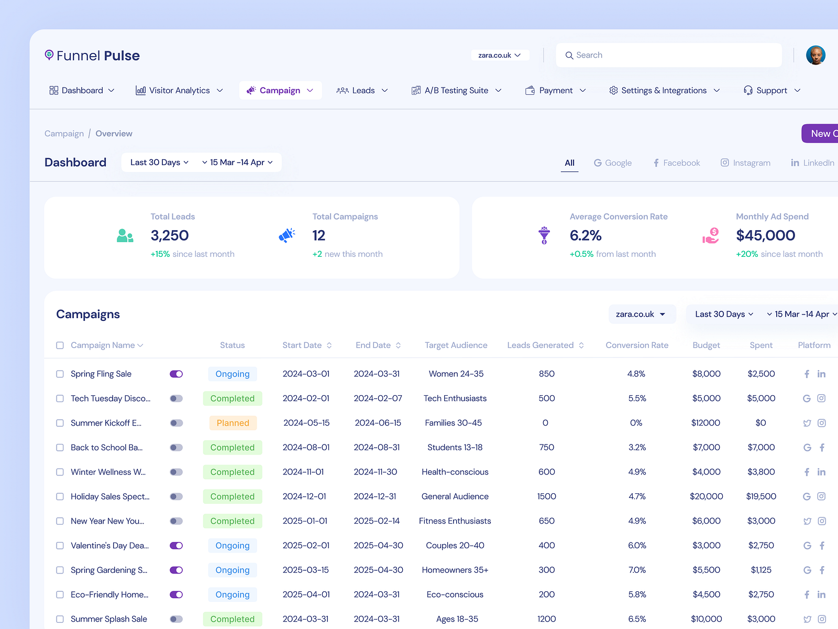Navigate back via the Campaign breadcrumb link
Screen dimensions: 838x629
click(x=63, y=133)
